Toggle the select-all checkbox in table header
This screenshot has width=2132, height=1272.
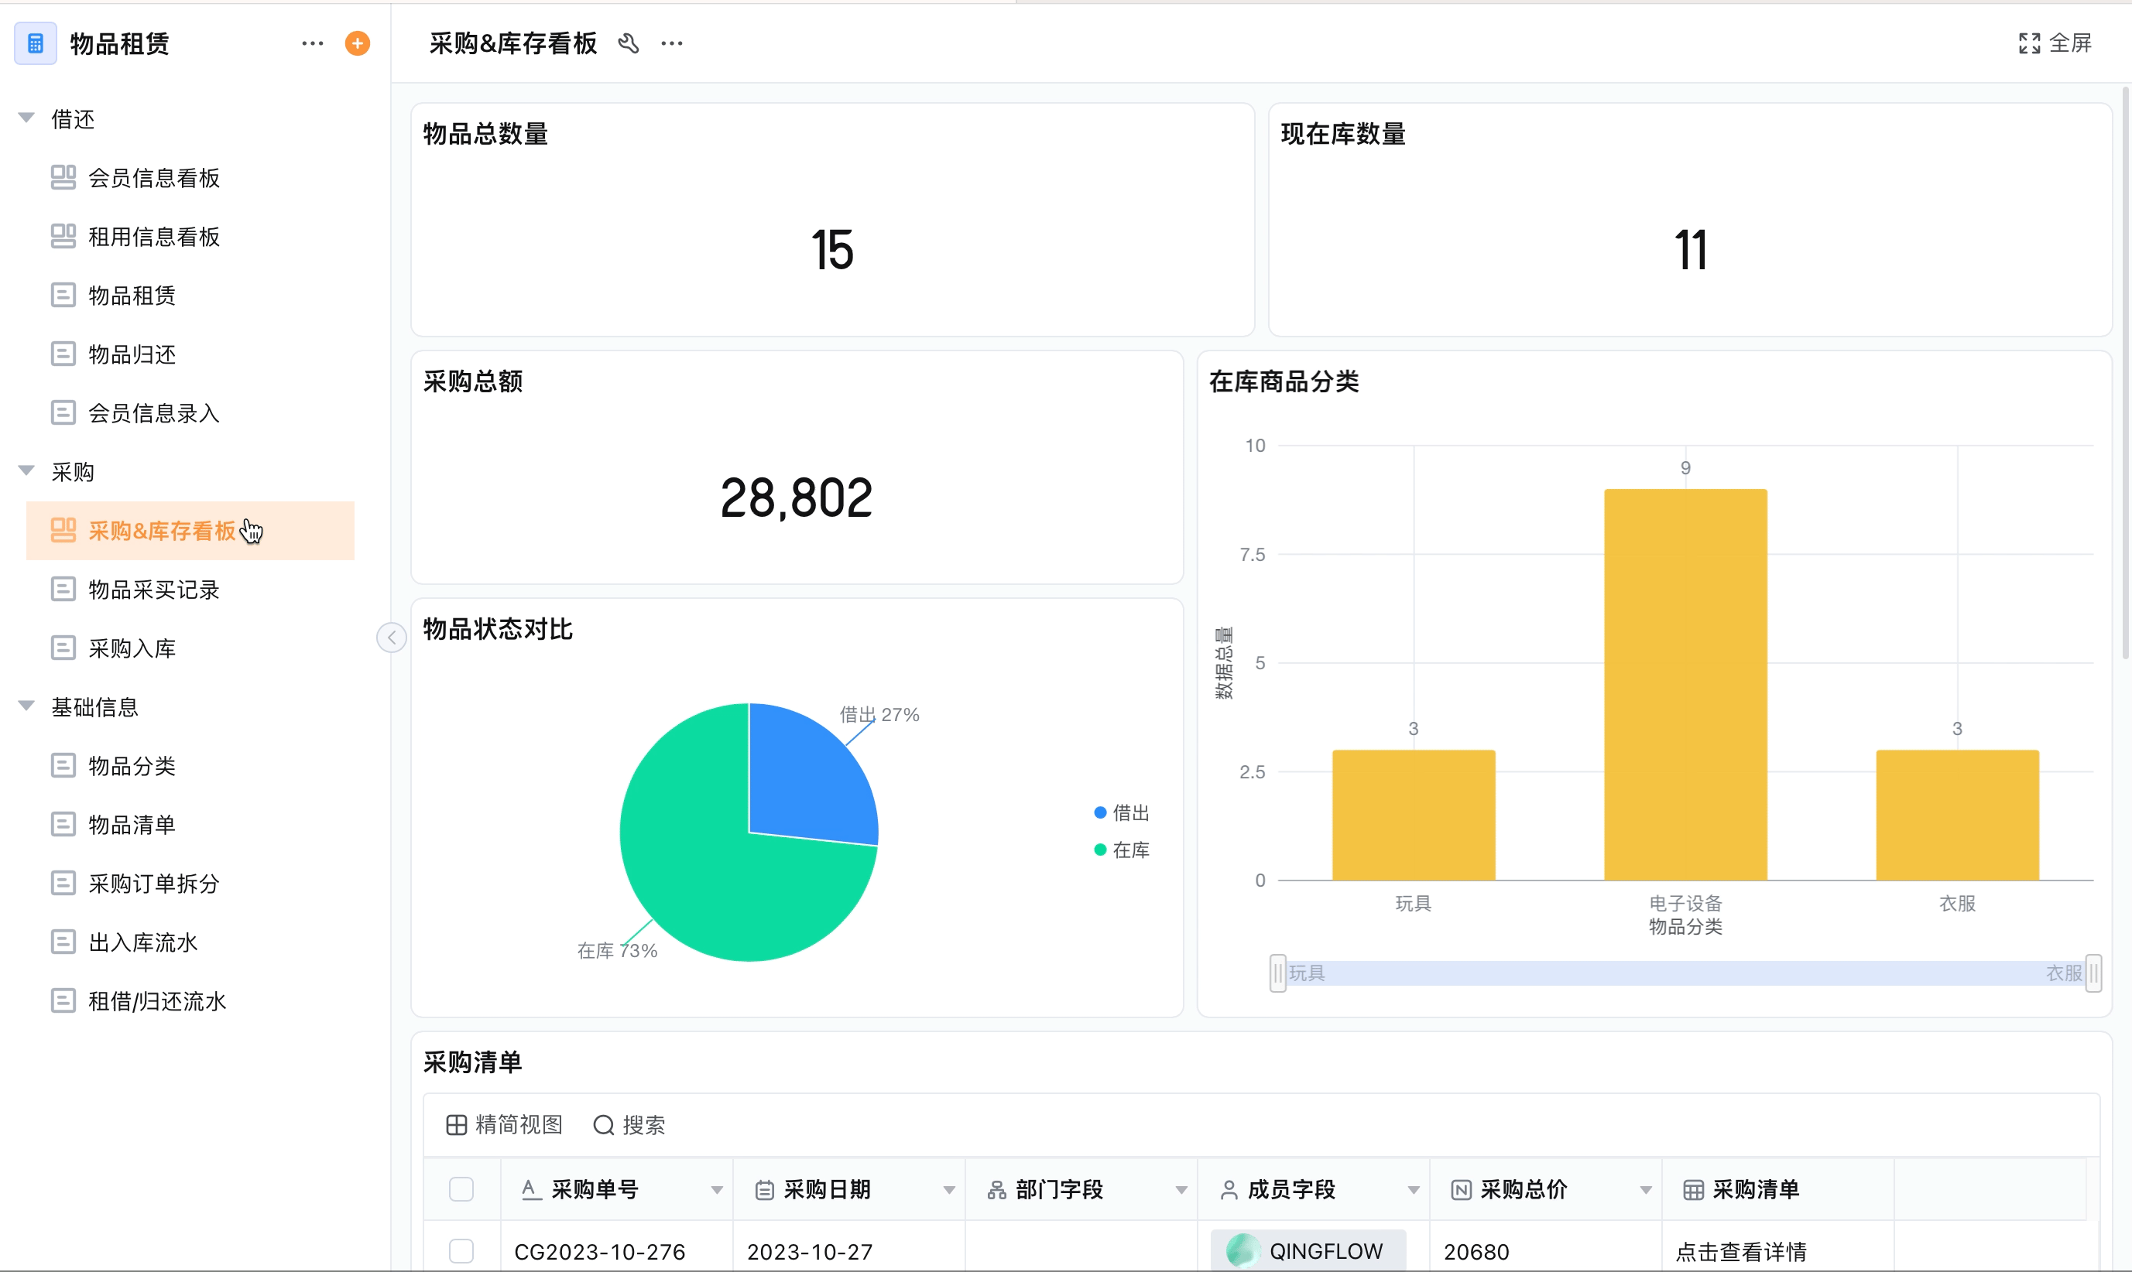coord(461,1190)
